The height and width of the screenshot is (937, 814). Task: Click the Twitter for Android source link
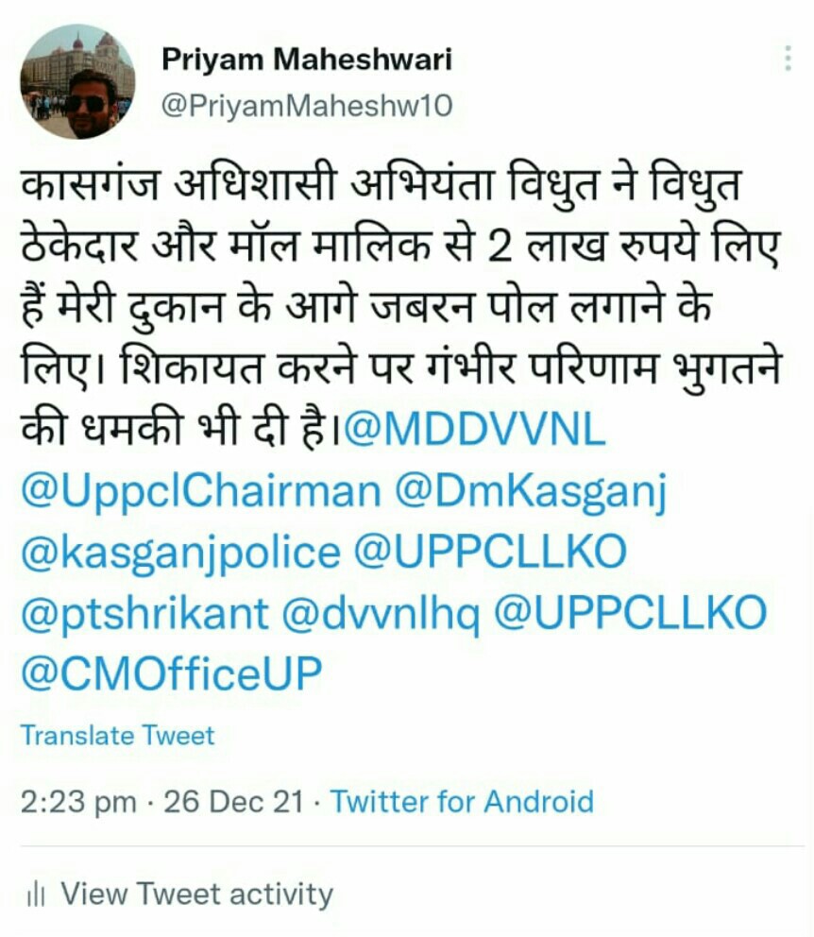462,801
